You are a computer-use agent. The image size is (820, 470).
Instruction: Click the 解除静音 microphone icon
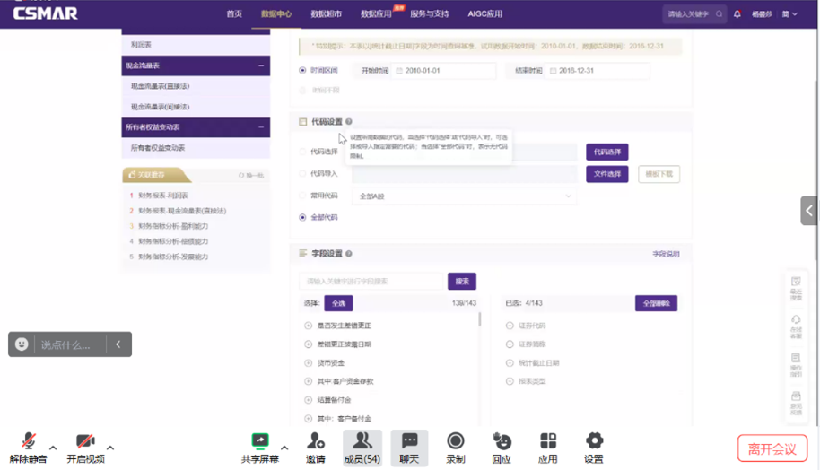coord(28,441)
